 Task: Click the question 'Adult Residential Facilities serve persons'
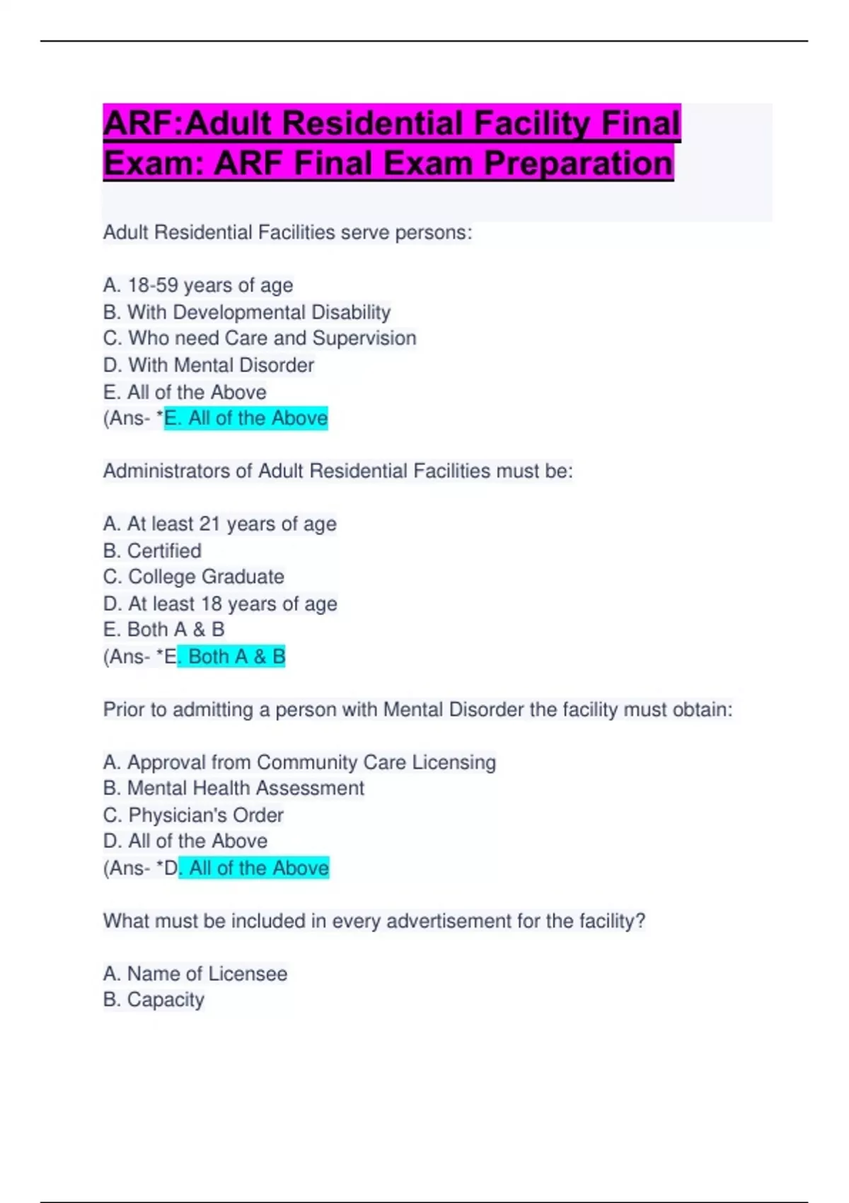(287, 233)
